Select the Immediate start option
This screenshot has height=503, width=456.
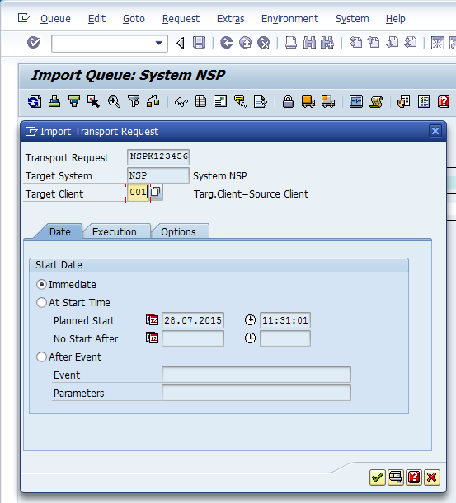pyautogui.click(x=41, y=285)
